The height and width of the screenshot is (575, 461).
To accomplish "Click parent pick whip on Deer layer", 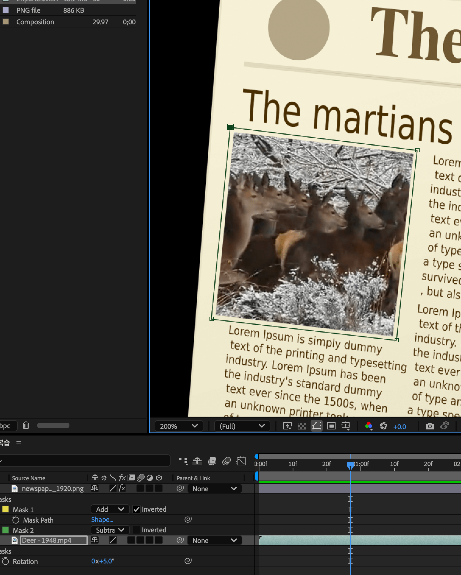I will (x=180, y=540).
